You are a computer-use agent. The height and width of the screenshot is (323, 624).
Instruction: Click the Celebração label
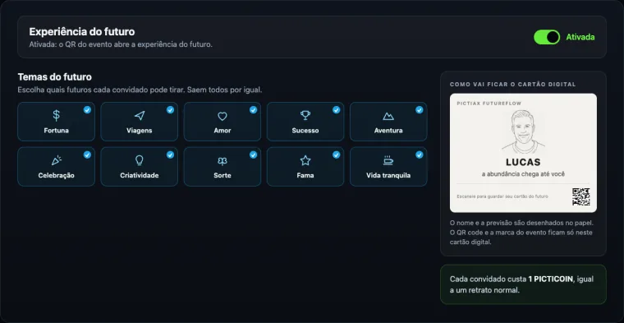56,176
